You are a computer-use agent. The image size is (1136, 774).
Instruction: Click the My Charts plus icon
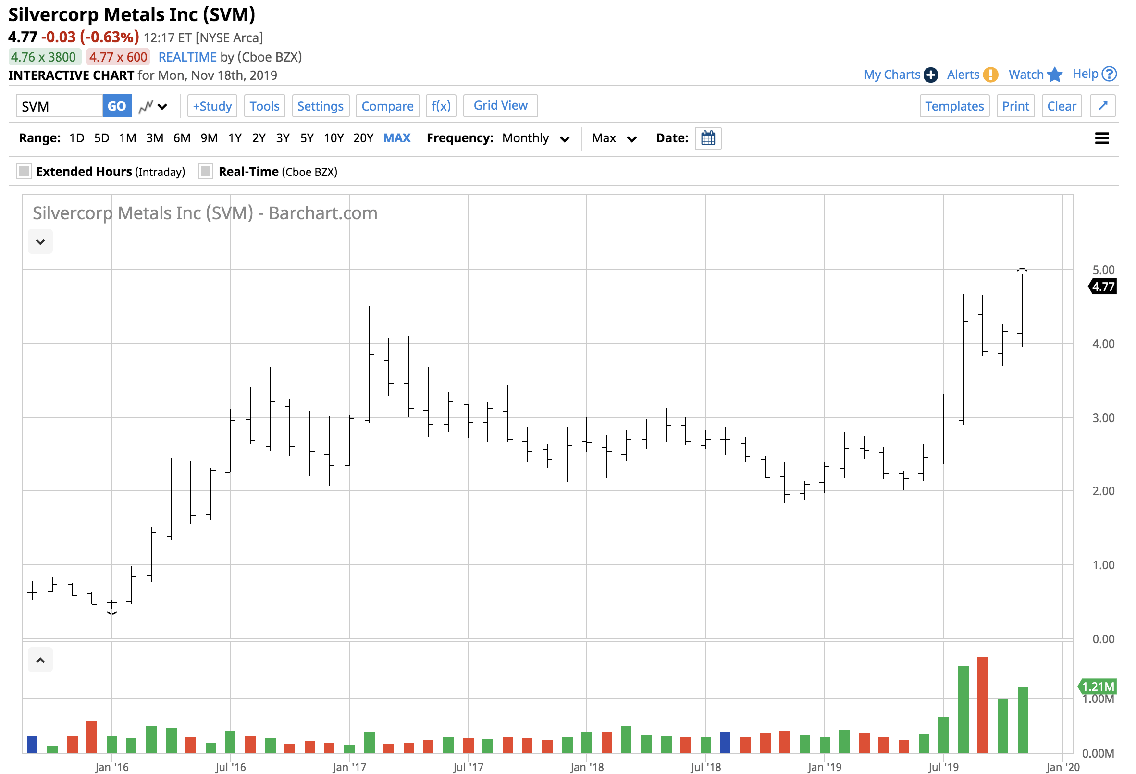[x=931, y=75]
